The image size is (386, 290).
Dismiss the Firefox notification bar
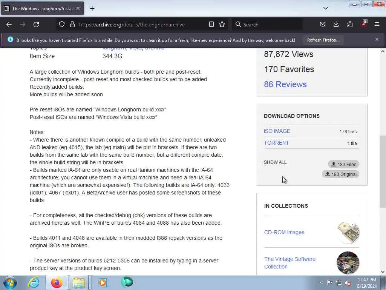click(x=377, y=39)
